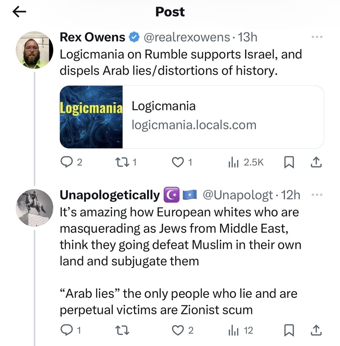Open @realrexowens handle profile
This screenshot has height=346, width=340.
187,37
